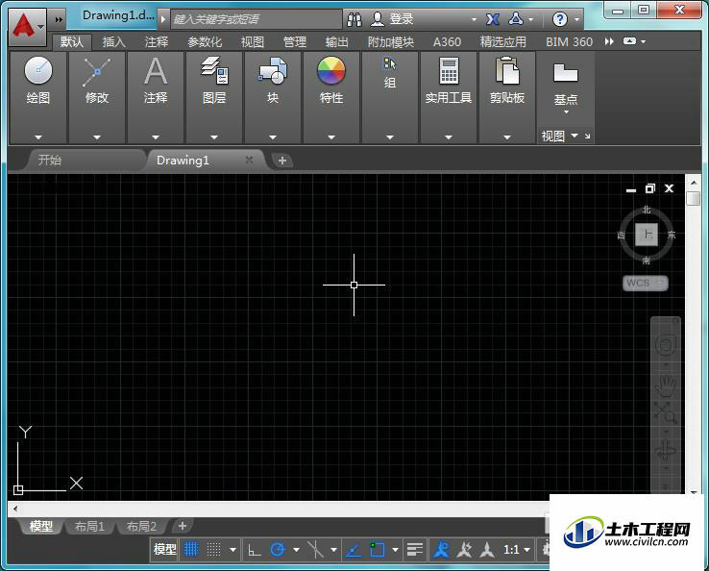Toggle 模型 model space button in status bar
Image resolution: width=709 pixels, height=571 pixels.
(x=164, y=550)
